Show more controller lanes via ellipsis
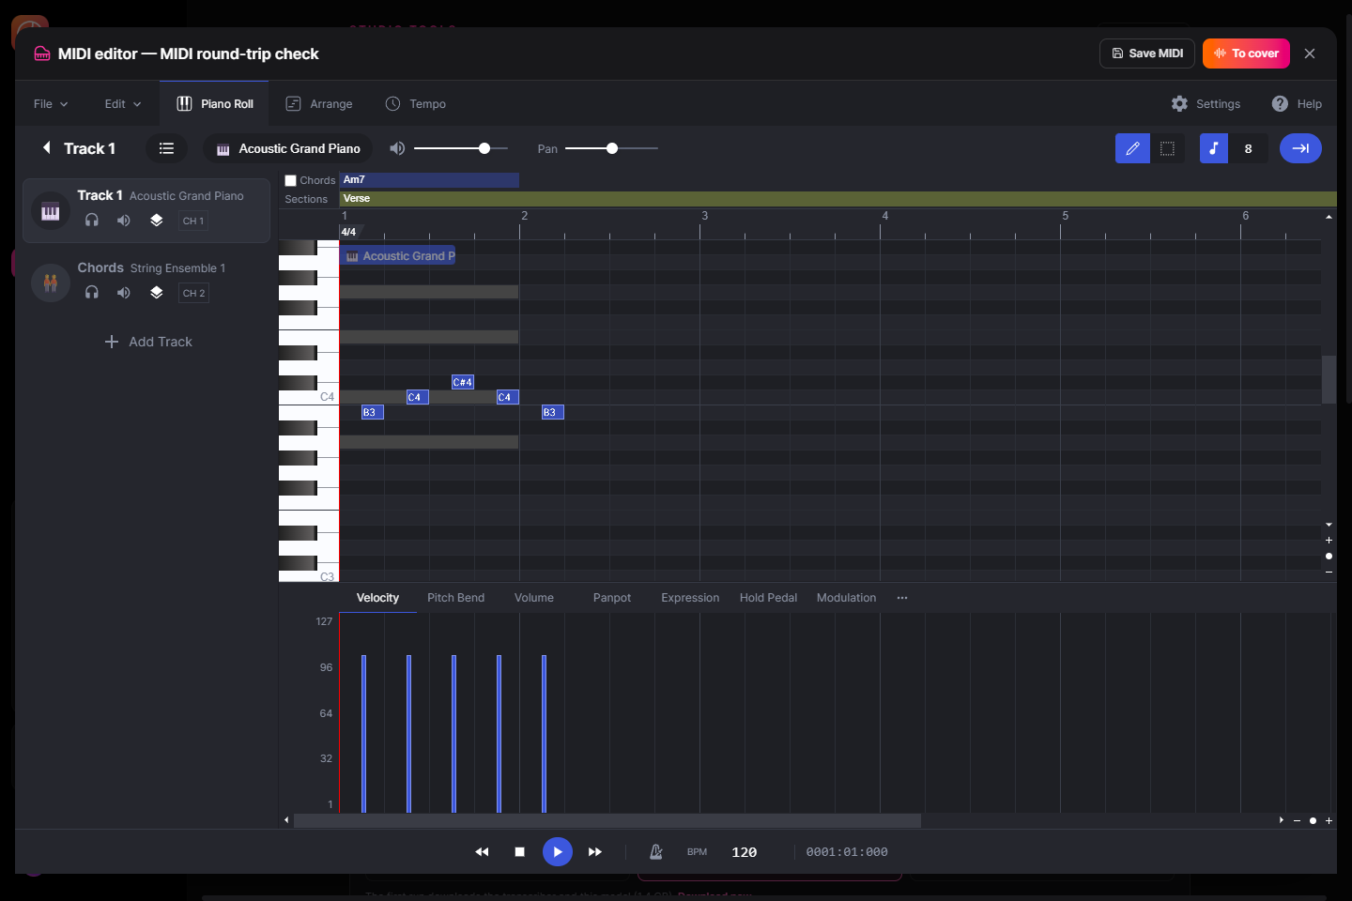Image resolution: width=1352 pixels, height=901 pixels. [902, 598]
